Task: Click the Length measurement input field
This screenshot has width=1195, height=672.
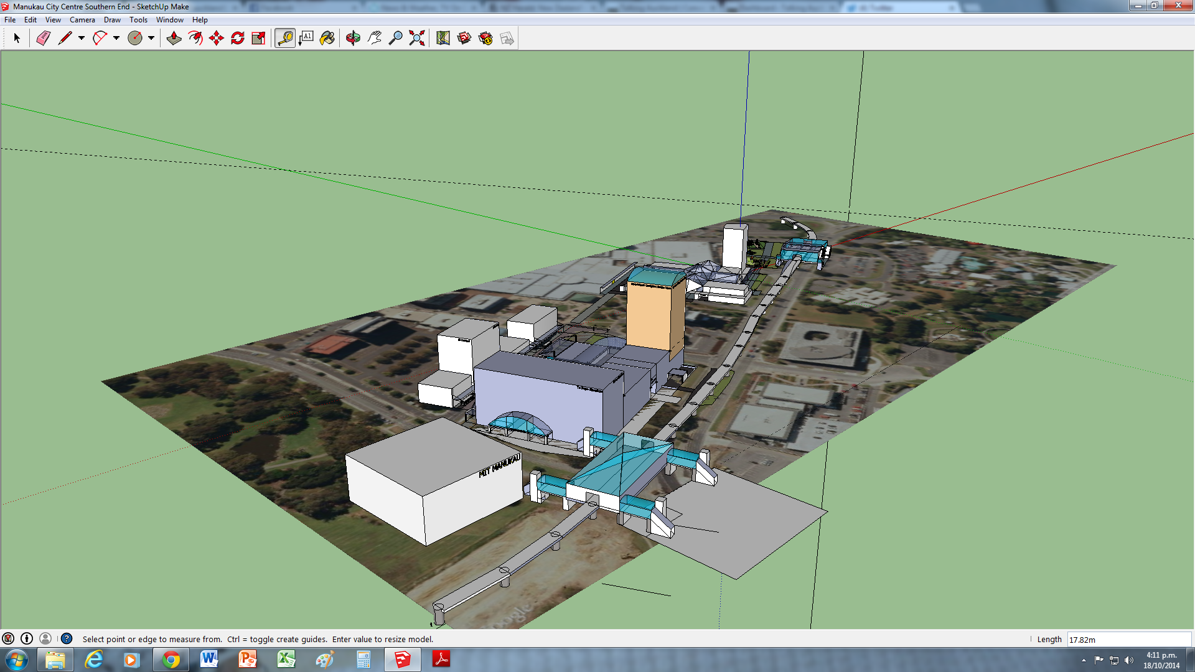Action: pyautogui.click(x=1128, y=640)
